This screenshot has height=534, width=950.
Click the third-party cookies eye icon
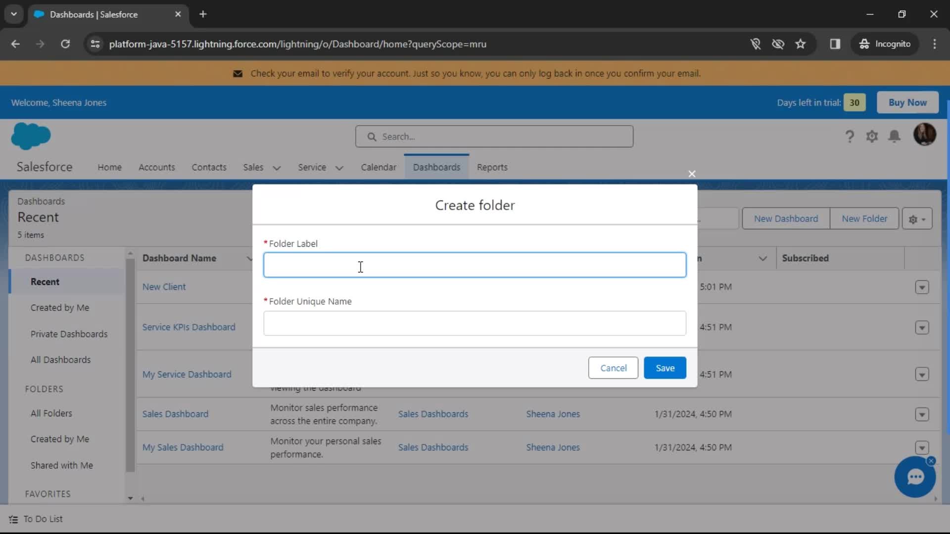pyautogui.click(x=778, y=44)
